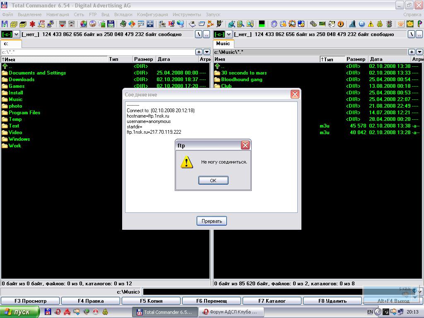Click the black pen toolbar icon
Image resolution: width=424 pixels, height=318 pixels.
(219, 24)
